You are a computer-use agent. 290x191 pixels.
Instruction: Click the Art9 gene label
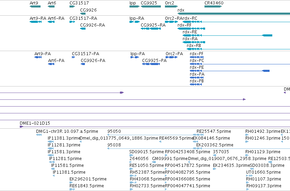(x=34, y=3)
